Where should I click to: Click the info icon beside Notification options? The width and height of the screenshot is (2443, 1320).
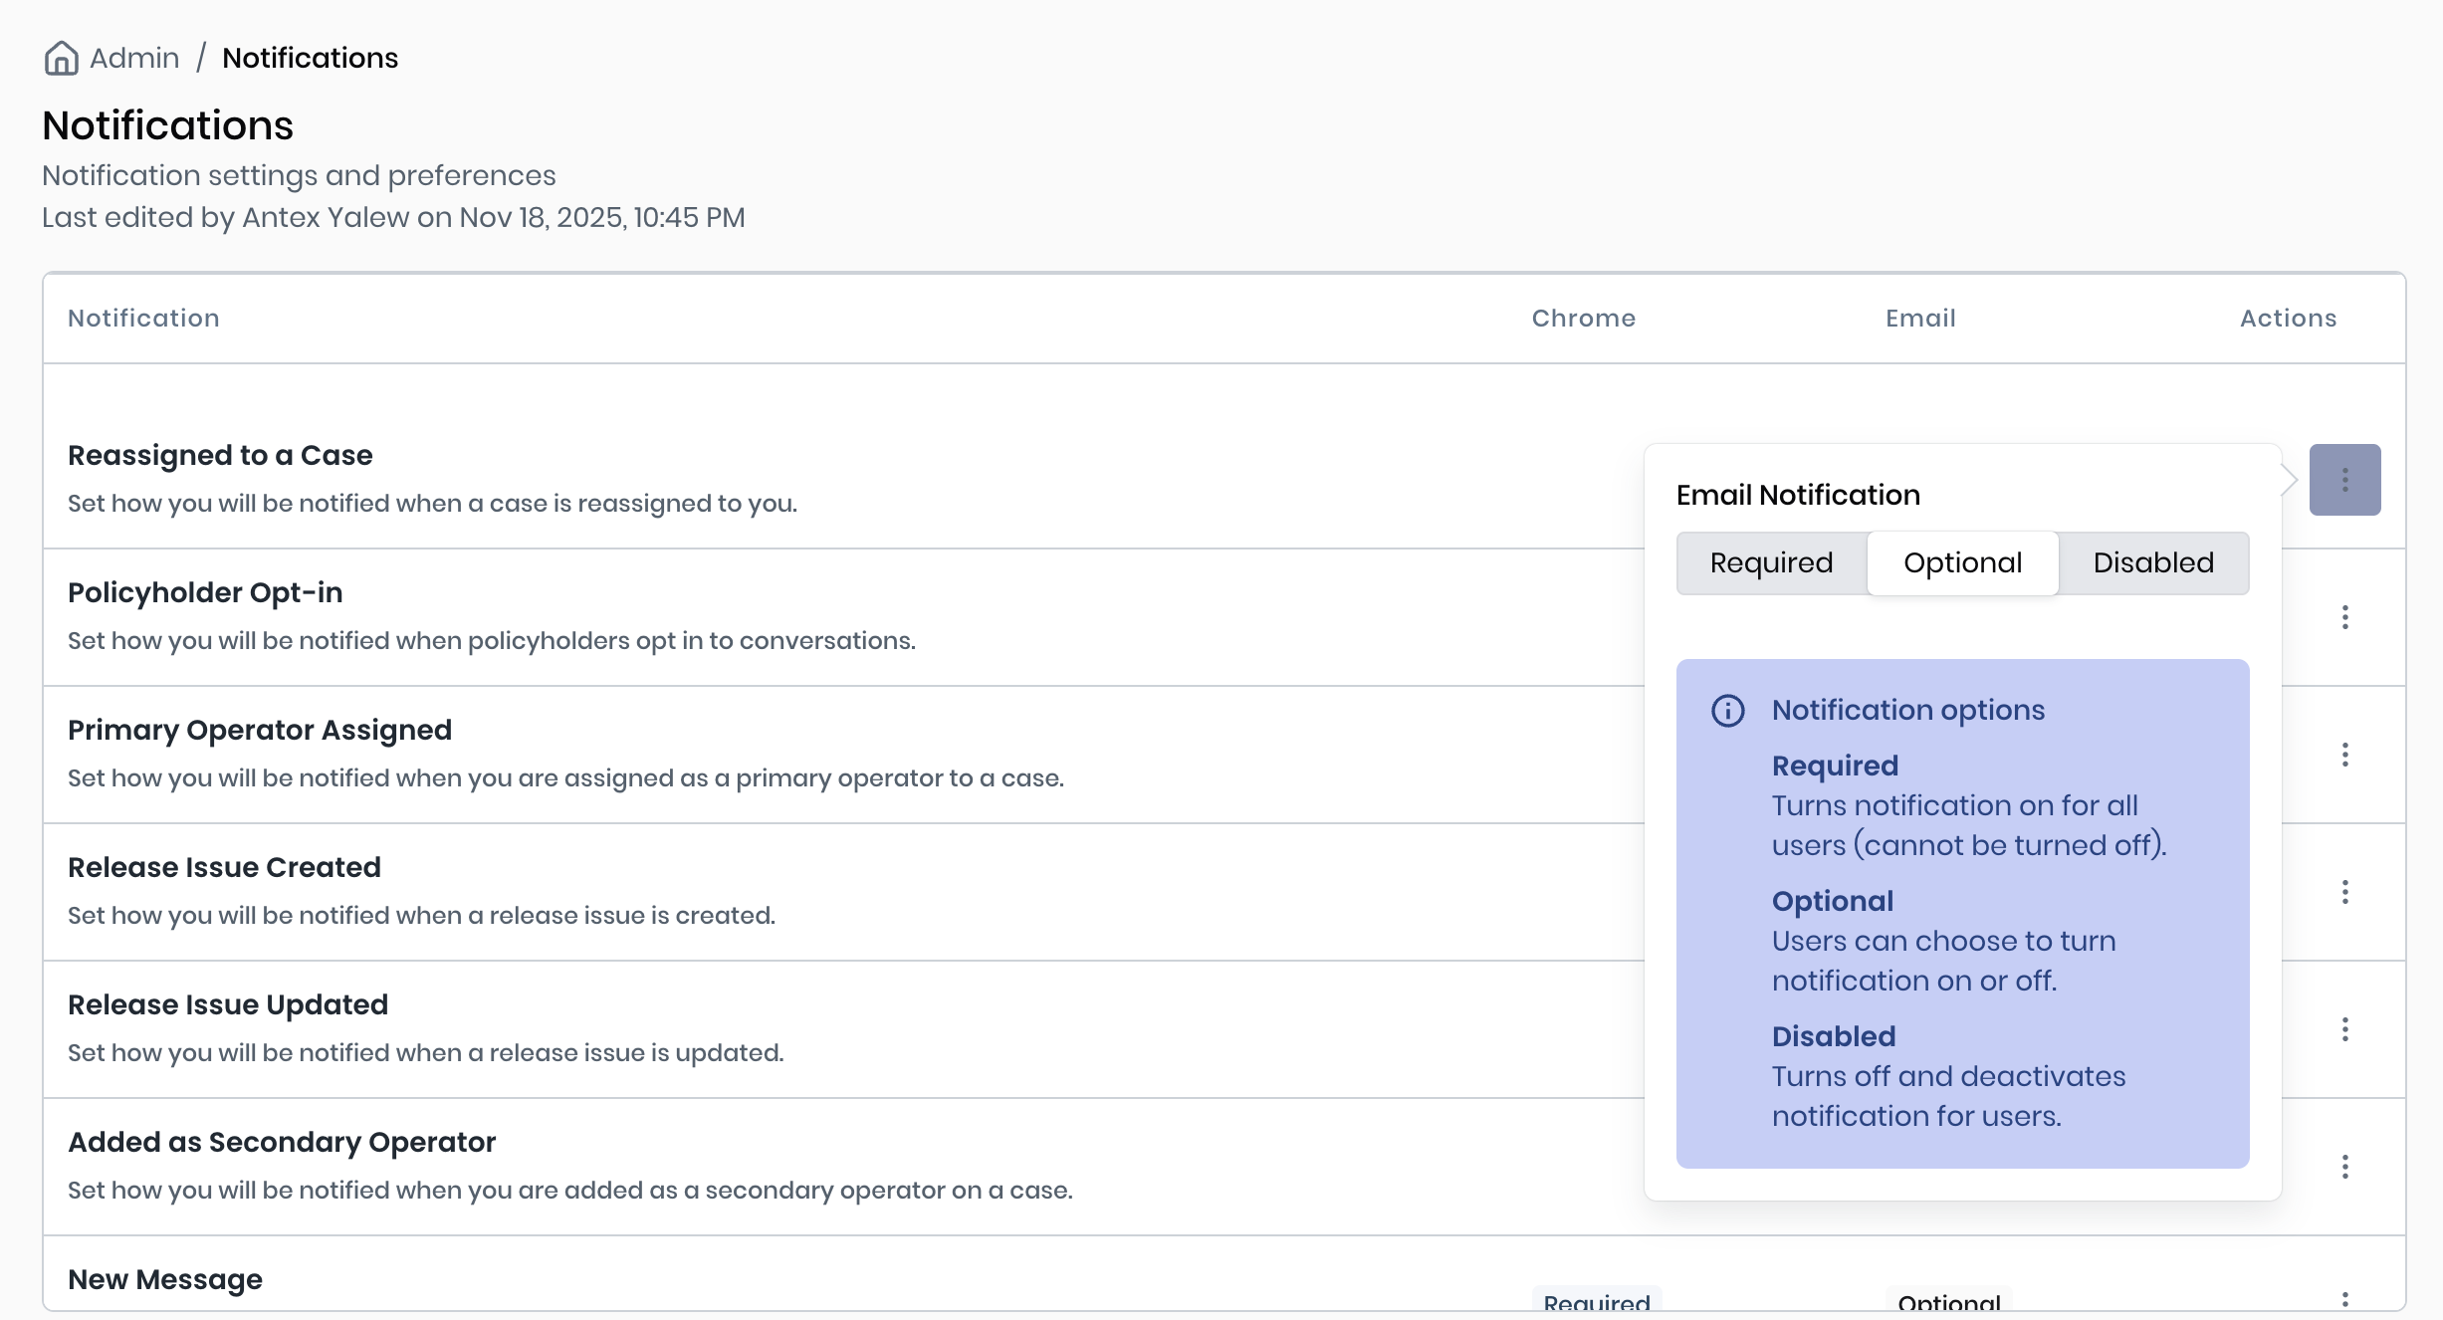1727,711
